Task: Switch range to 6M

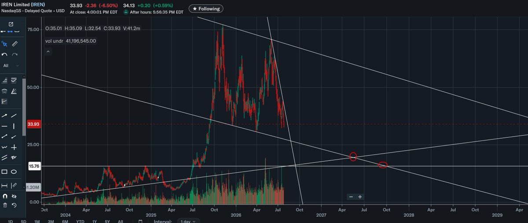Action: (x=65, y=221)
